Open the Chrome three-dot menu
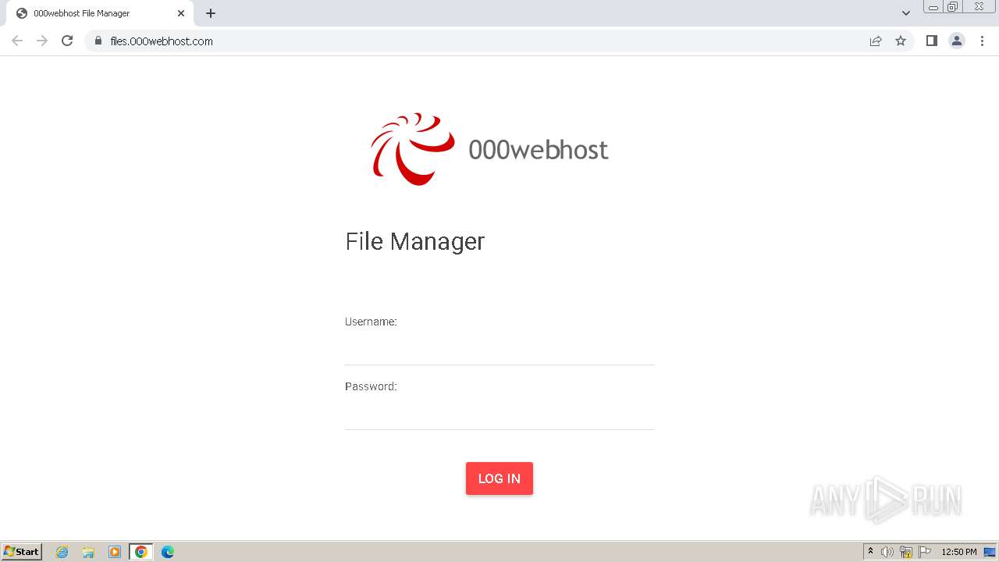999x562 pixels. (982, 41)
